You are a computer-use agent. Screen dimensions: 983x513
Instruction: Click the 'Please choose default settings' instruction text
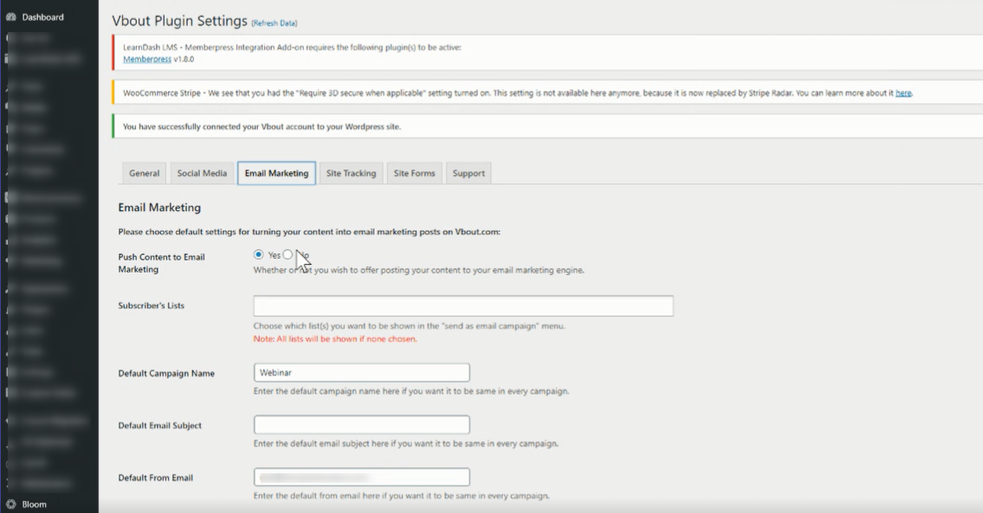click(309, 232)
